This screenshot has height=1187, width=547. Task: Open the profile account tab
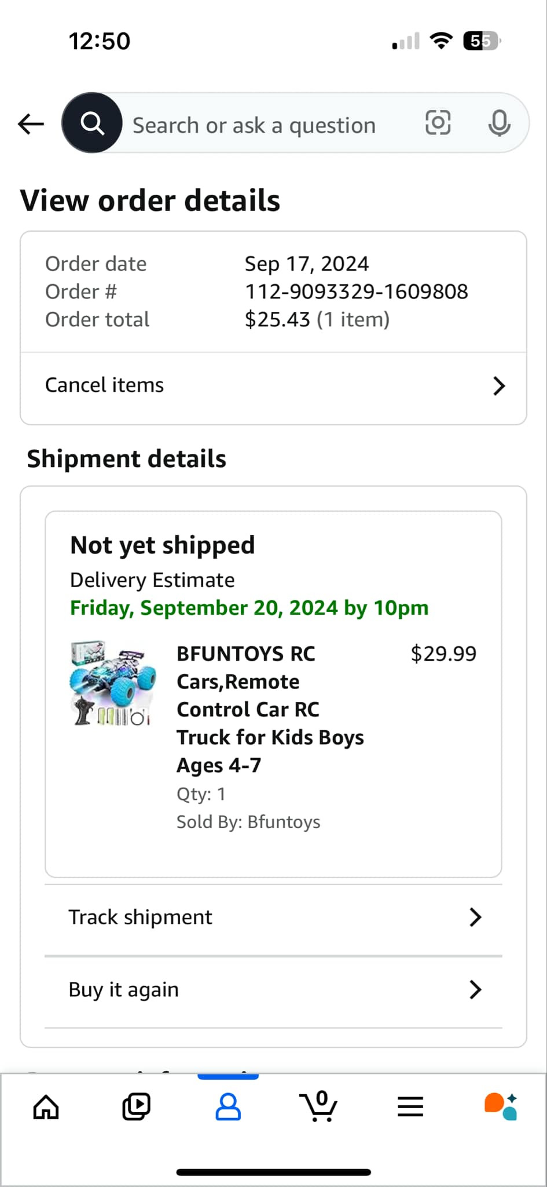click(x=228, y=1107)
